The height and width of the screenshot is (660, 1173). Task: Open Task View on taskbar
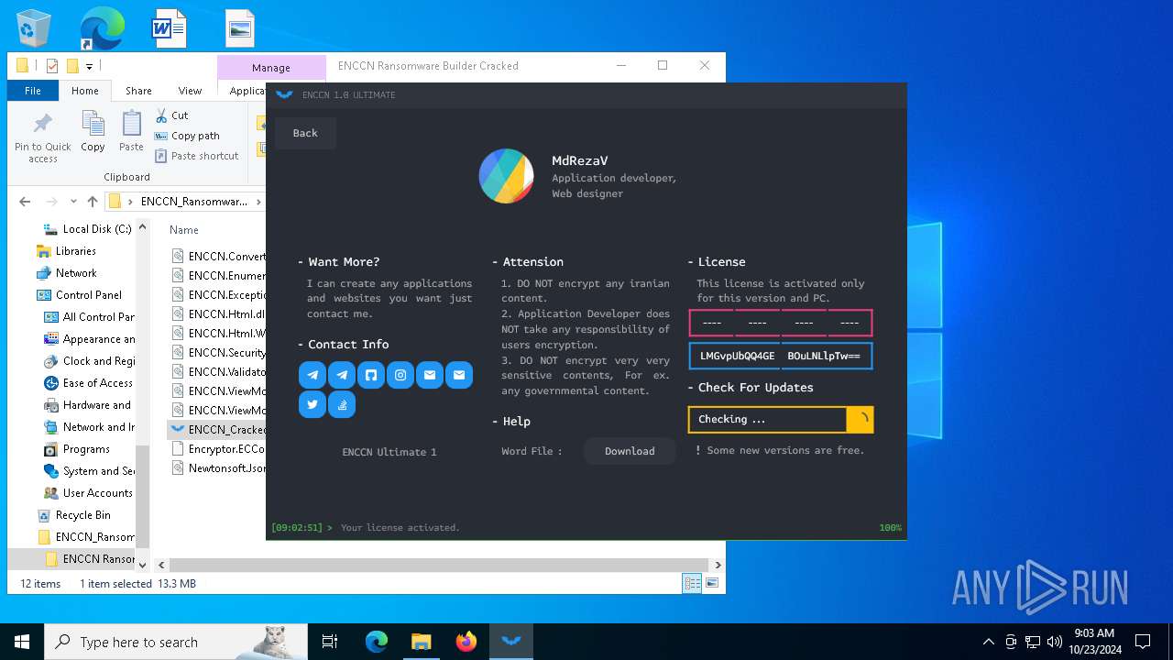tap(330, 642)
